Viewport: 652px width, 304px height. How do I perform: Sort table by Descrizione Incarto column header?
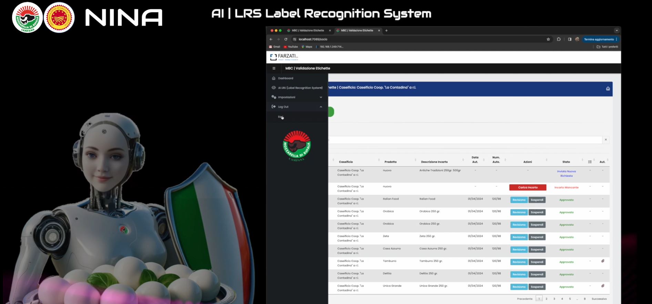[434, 162]
